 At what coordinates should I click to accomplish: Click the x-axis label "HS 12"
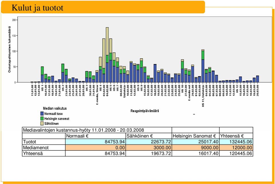tap(237, 89)
